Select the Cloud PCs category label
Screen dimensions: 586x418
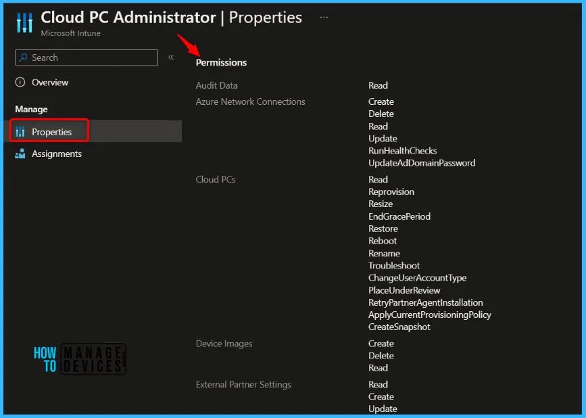click(x=216, y=179)
